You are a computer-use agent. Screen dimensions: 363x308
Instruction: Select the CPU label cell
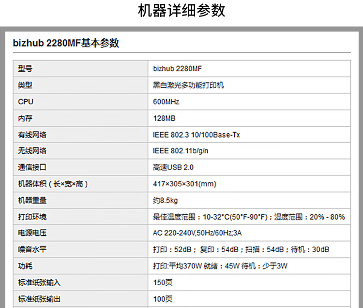pyautogui.click(x=80, y=102)
